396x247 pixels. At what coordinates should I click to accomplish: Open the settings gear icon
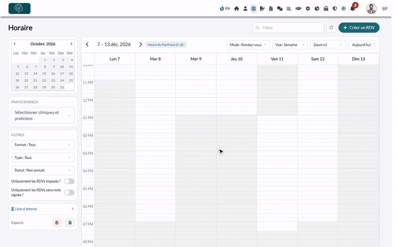(307, 8)
